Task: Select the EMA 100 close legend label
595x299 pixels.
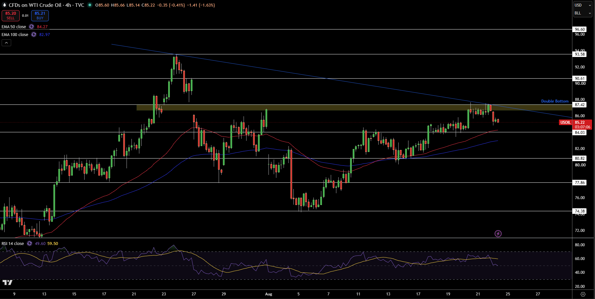Action: 15,35
